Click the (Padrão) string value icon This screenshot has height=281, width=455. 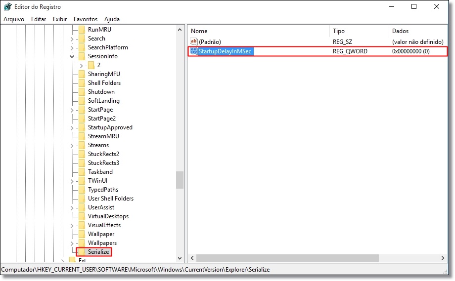pos(193,41)
